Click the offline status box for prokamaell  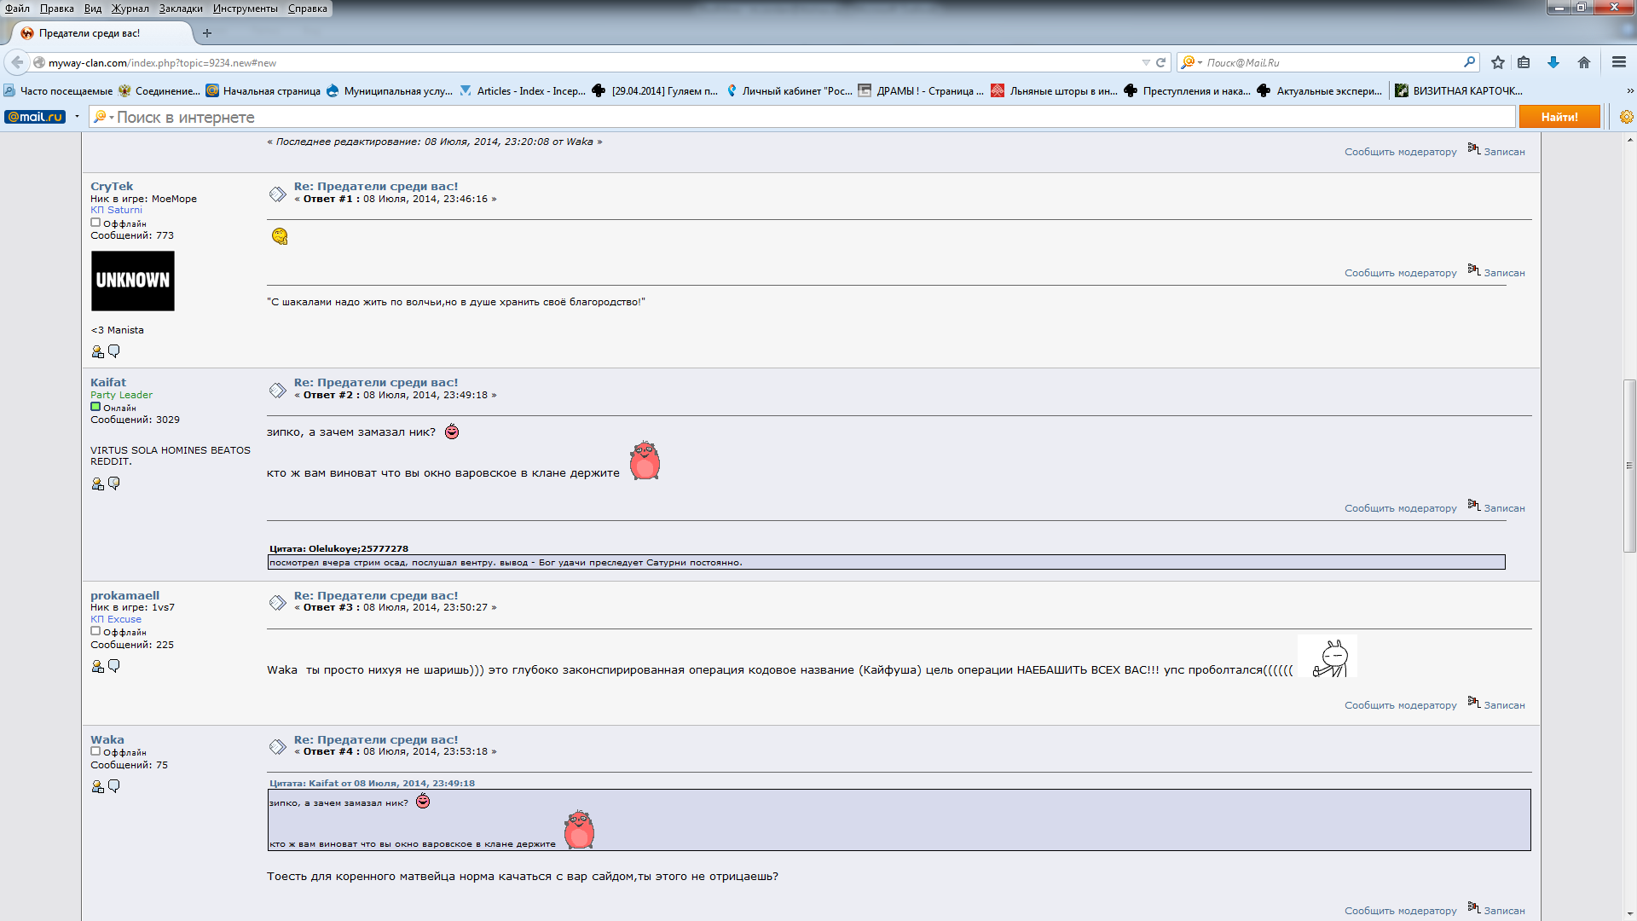[95, 631]
